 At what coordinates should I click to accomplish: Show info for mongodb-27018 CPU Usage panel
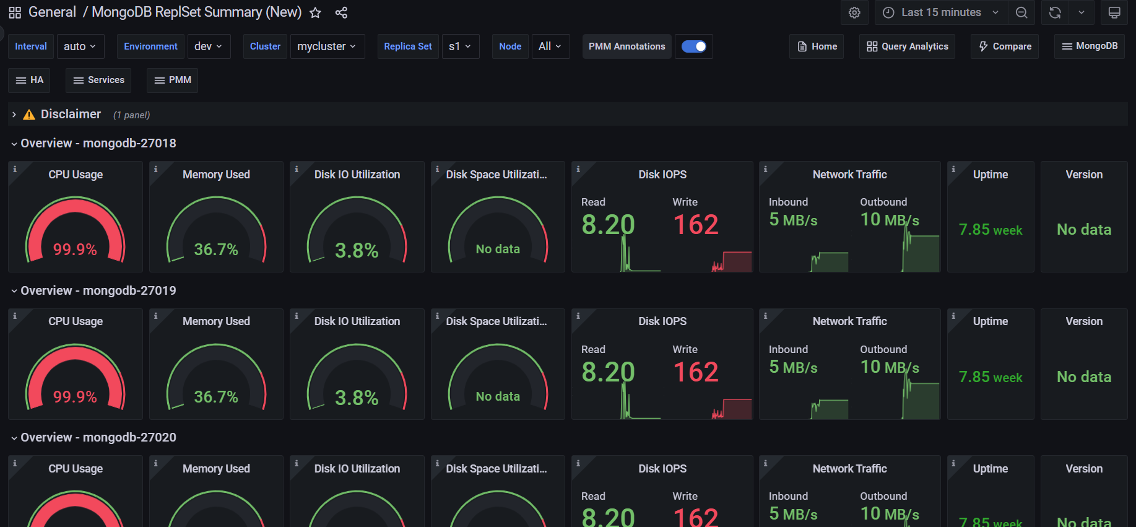(15, 169)
